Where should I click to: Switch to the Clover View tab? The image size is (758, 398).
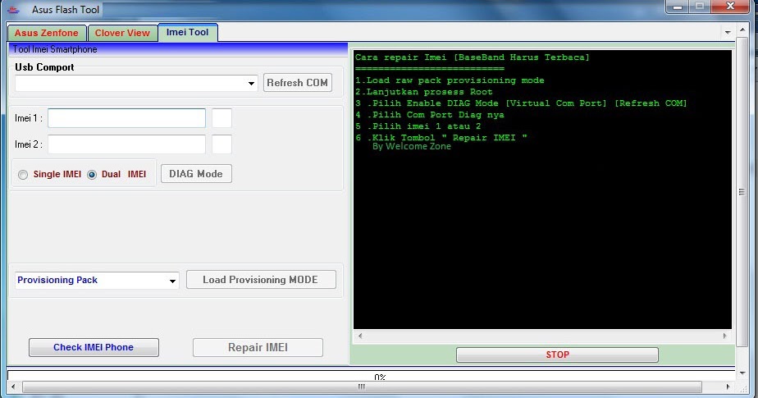122,33
